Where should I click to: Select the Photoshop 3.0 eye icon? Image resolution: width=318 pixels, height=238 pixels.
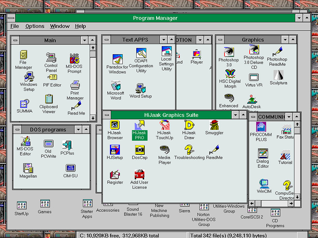click(229, 52)
